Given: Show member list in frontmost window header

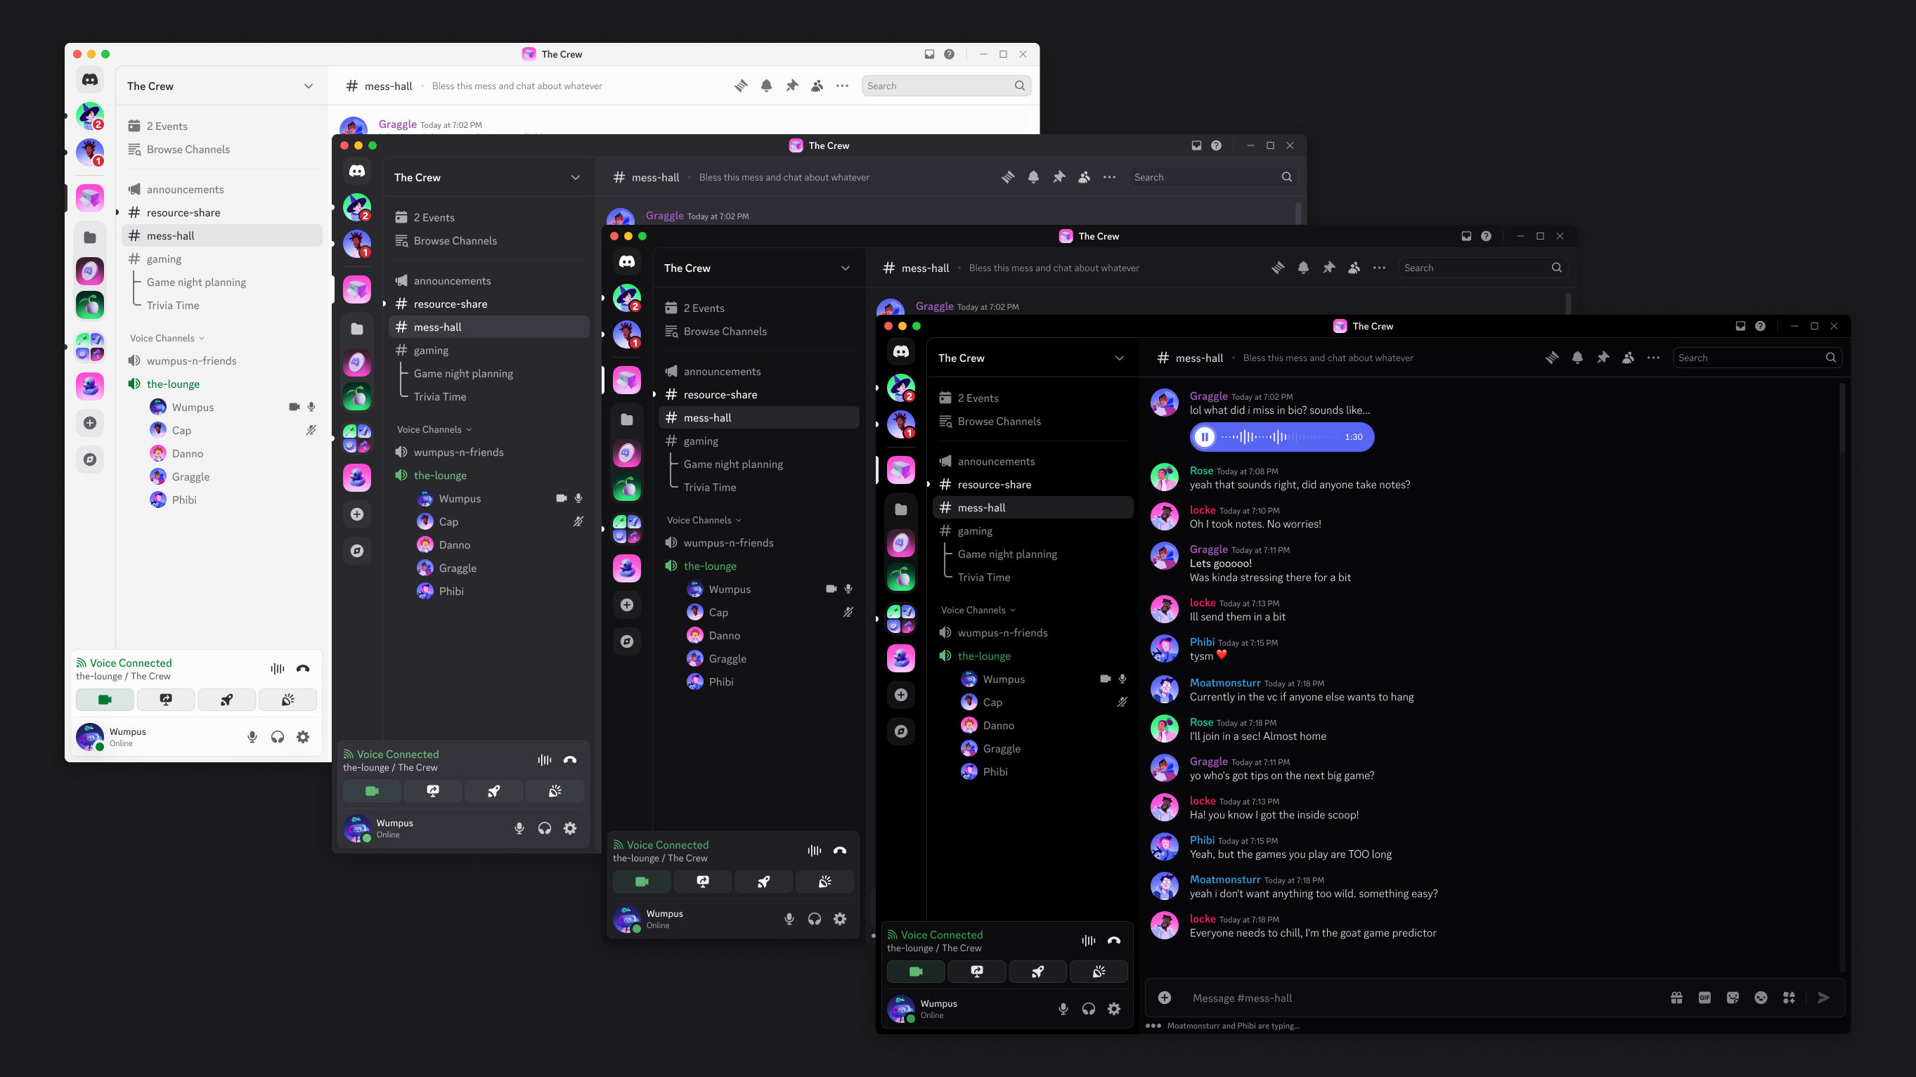Looking at the screenshot, I should 1628,358.
